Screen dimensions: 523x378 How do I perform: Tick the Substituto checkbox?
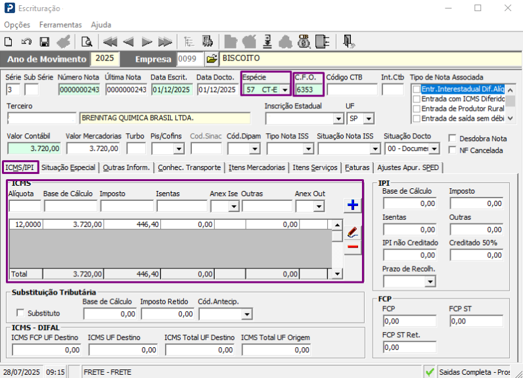click(x=19, y=314)
